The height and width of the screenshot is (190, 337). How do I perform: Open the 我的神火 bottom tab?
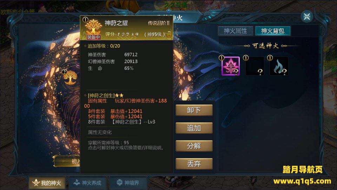point(47,183)
